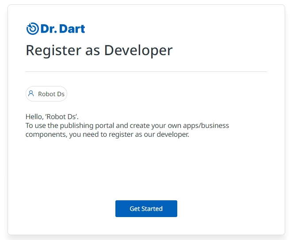
Task: Click the word Dart in the logo
Action: coord(72,29)
